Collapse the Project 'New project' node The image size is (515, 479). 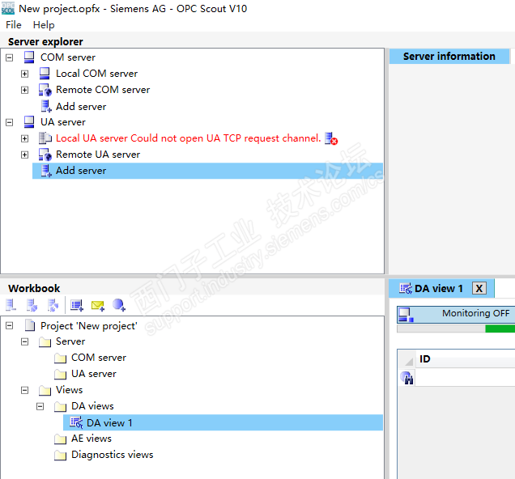[10, 326]
